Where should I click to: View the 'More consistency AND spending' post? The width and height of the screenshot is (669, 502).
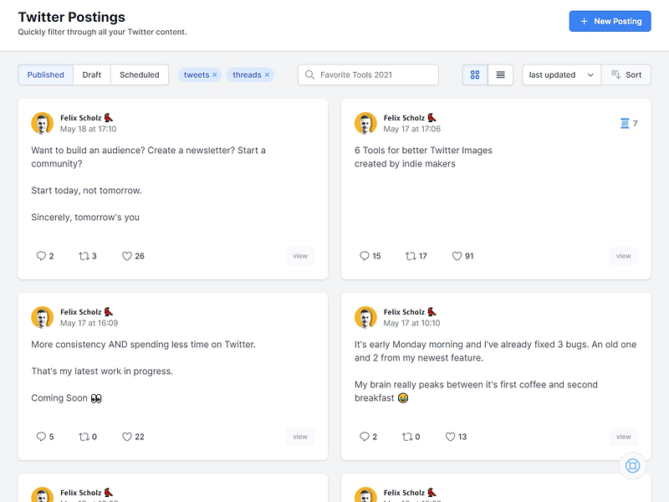click(x=300, y=437)
